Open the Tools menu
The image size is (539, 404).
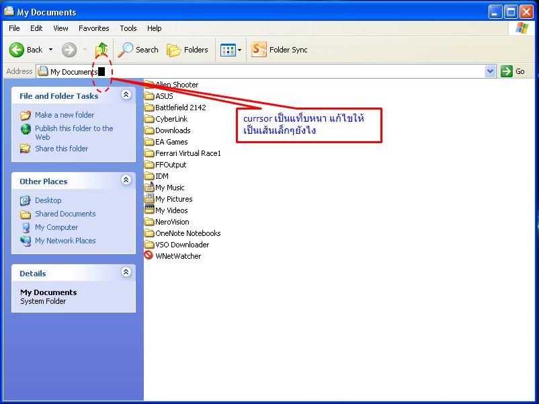128,28
